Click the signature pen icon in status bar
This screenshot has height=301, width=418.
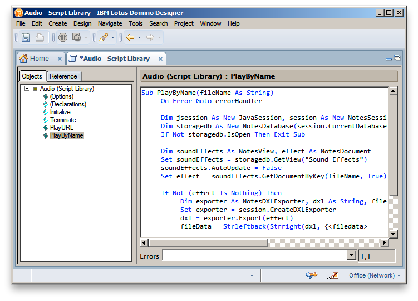pos(333,275)
